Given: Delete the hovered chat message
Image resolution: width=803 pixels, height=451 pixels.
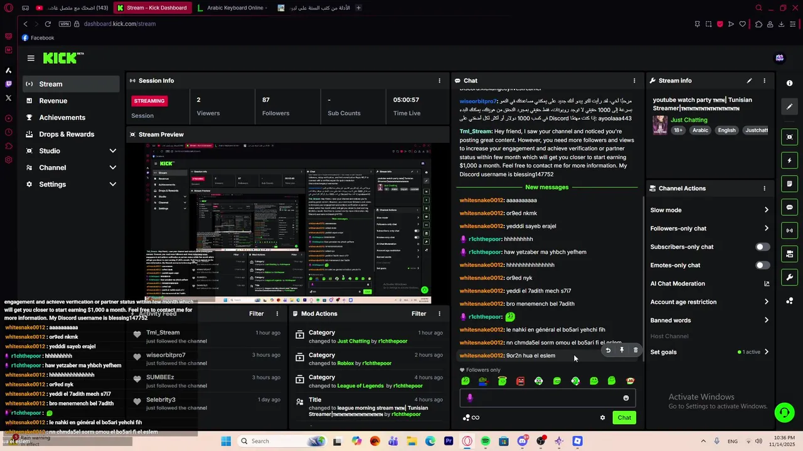Looking at the screenshot, I should [635, 350].
